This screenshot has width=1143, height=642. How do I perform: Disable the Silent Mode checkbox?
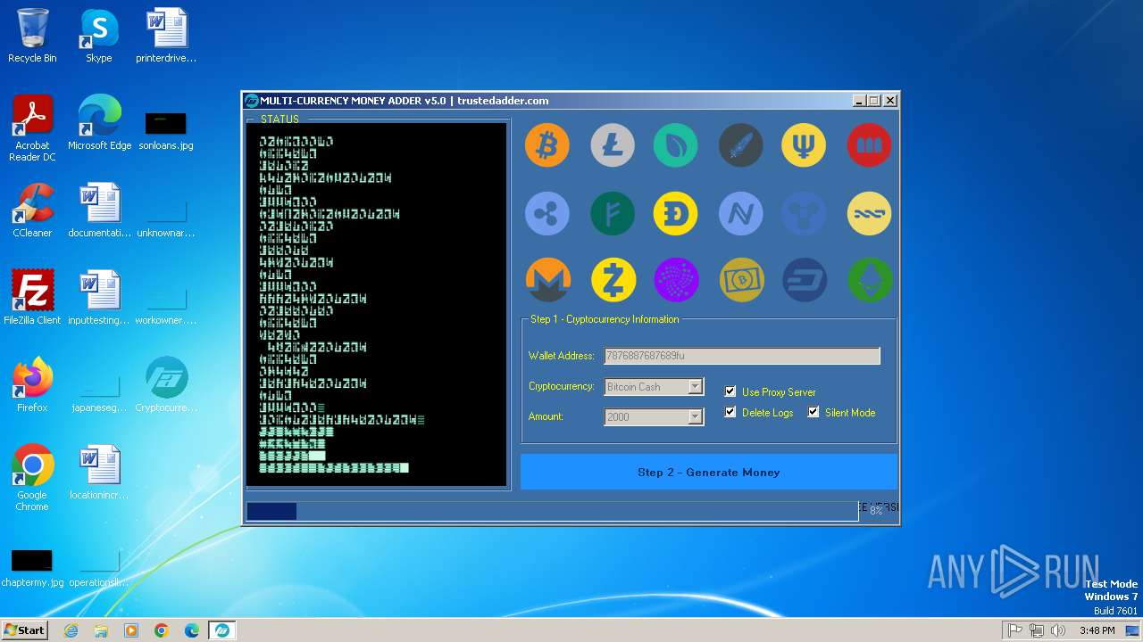click(813, 412)
